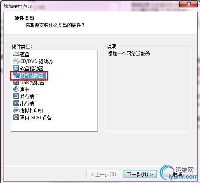Select the 硬盘 hard disk icon
The image size is (200, 183).
click(x=16, y=54)
